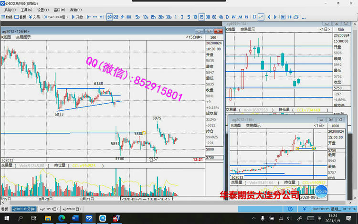Switch to the 5s tick period
Image resolution: width=358 pixels, height=224 pixels.
[137, 17]
